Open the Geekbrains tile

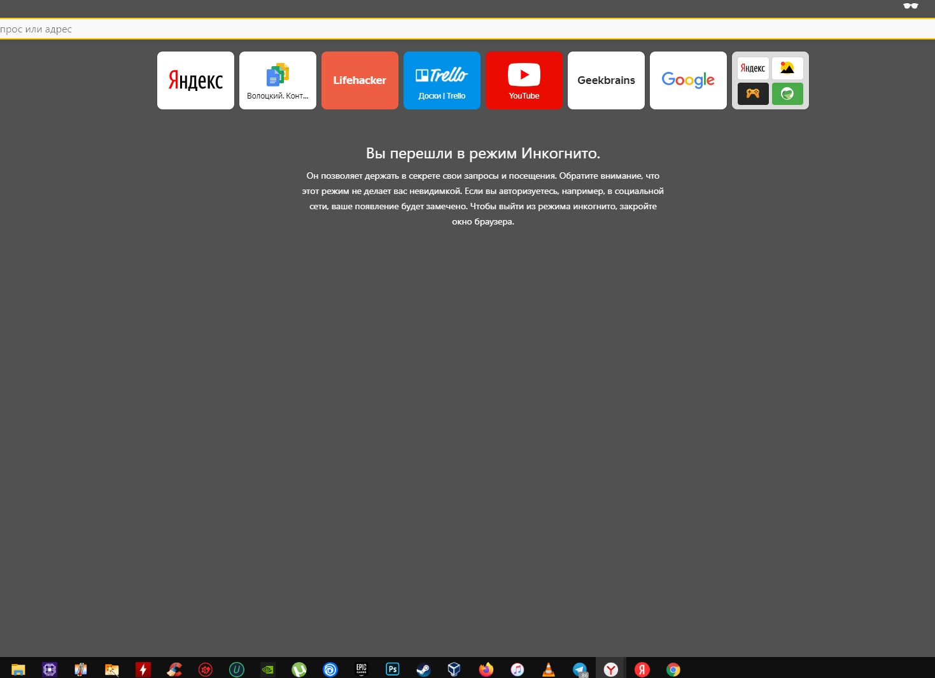click(x=606, y=80)
